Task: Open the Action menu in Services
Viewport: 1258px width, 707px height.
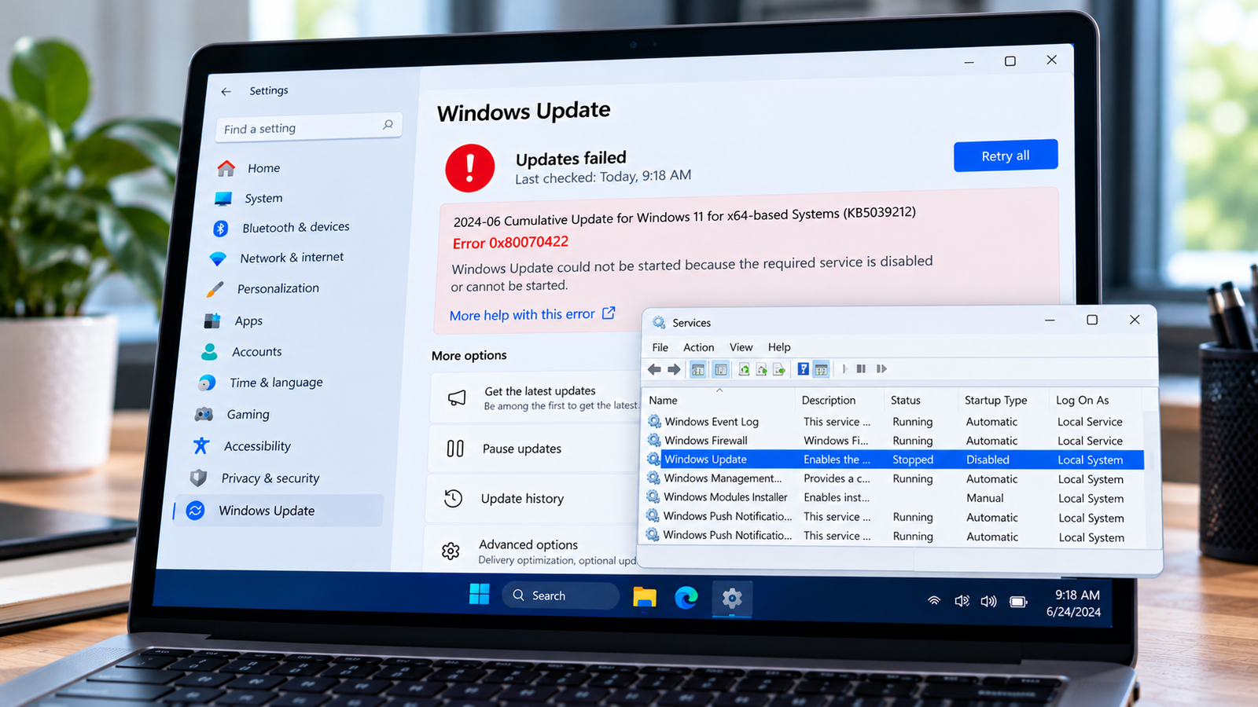Action: pyautogui.click(x=699, y=347)
